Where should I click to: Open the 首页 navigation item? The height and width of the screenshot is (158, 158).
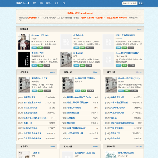[x=34, y=3]
